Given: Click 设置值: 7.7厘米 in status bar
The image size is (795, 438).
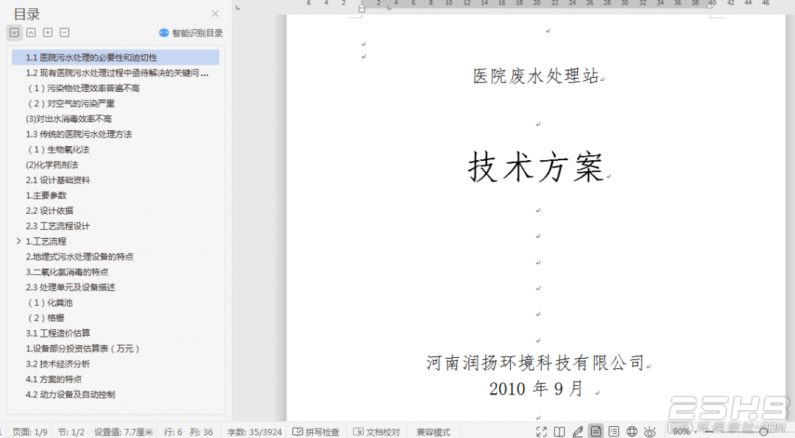Looking at the screenshot, I should pos(124,432).
